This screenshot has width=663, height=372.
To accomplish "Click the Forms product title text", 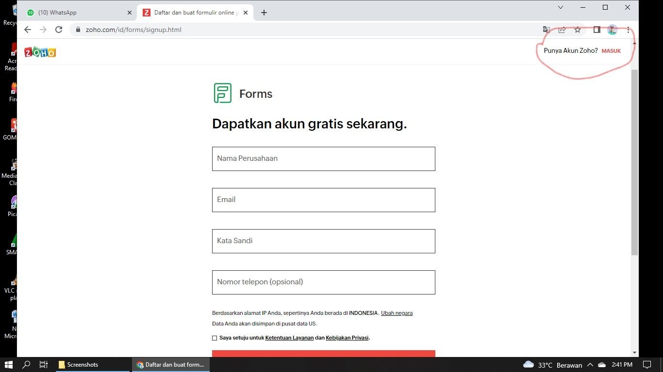I will coord(256,94).
